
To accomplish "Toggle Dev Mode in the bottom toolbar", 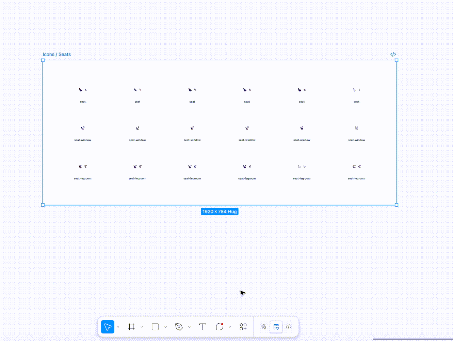I will point(289,327).
